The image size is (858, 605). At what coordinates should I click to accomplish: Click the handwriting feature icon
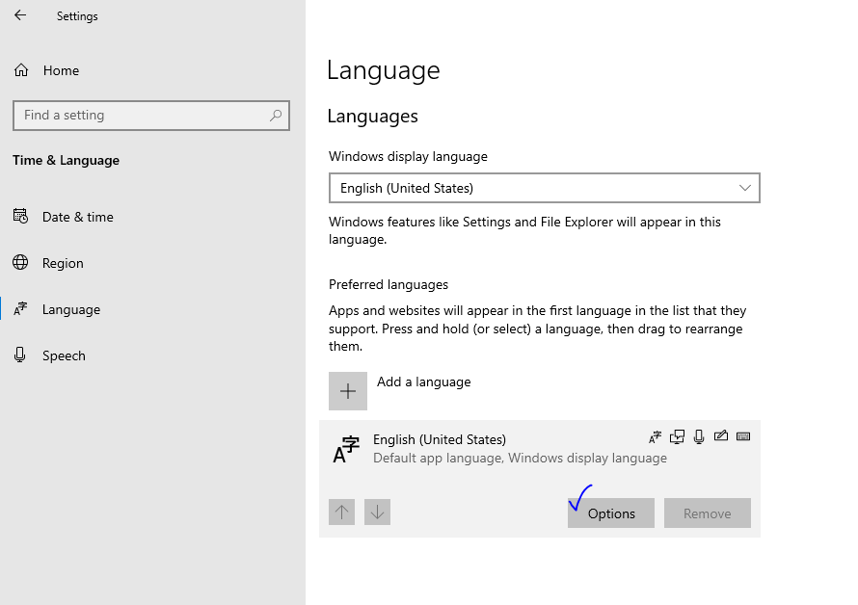[x=721, y=436]
